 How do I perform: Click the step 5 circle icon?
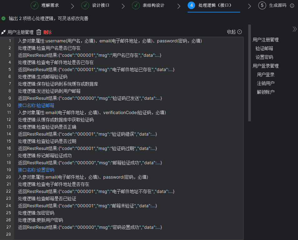(x=262, y=5)
